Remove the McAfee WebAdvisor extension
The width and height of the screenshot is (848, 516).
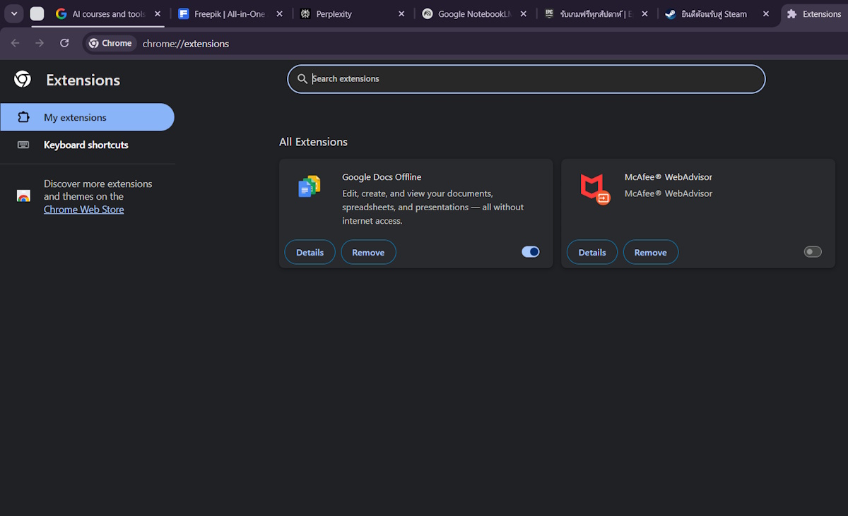coord(650,251)
